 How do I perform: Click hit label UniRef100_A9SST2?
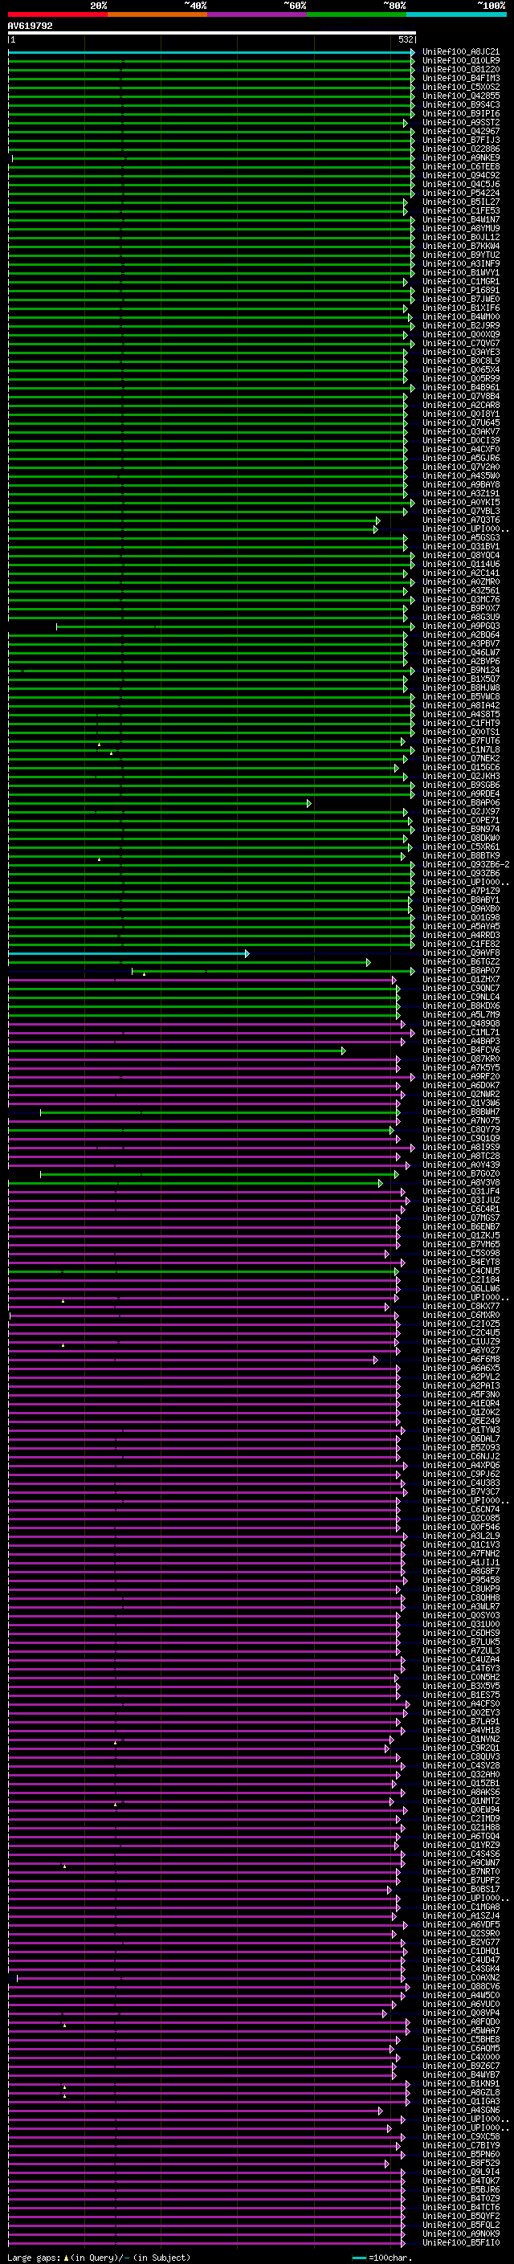point(461,123)
